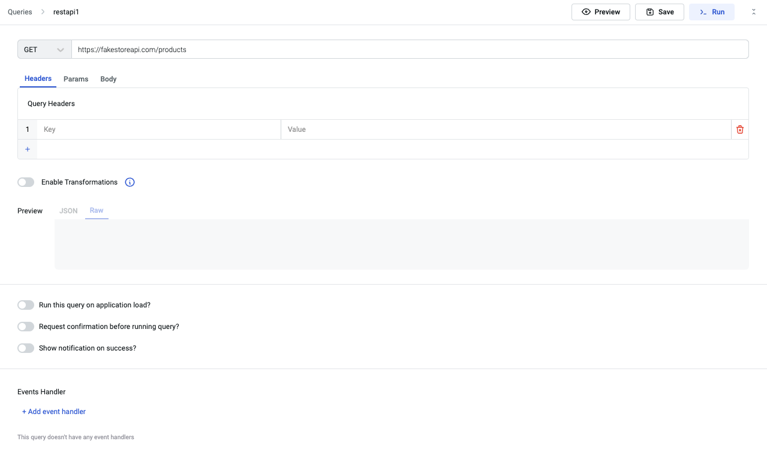This screenshot has height=456, width=767.
Task: Collapse the query panel with the top-right chevrons
Action: pyautogui.click(x=754, y=12)
